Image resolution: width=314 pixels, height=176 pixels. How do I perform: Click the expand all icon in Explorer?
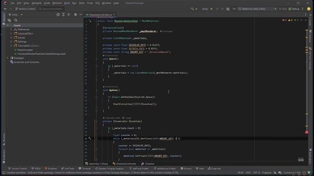coord(63,15)
